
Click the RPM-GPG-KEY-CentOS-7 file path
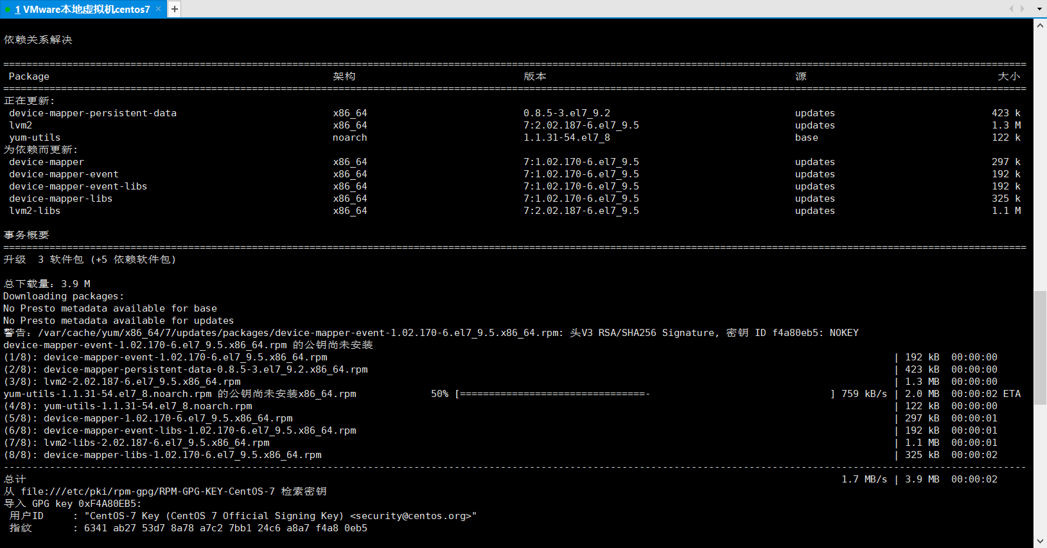(x=148, y=491)
